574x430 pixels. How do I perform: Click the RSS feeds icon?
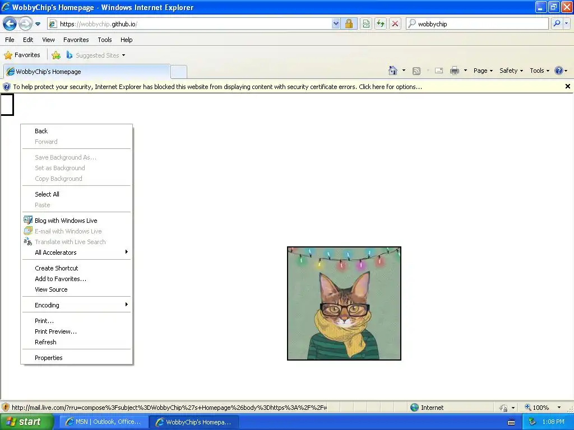416,71
